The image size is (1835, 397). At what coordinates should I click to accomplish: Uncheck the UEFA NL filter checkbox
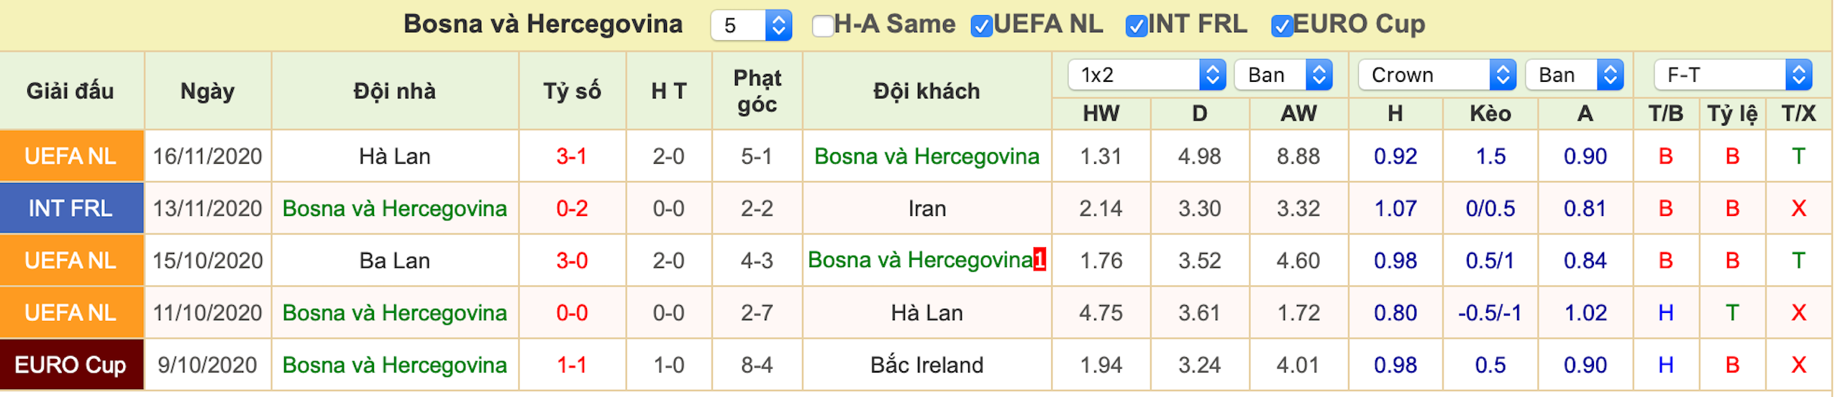981,26
